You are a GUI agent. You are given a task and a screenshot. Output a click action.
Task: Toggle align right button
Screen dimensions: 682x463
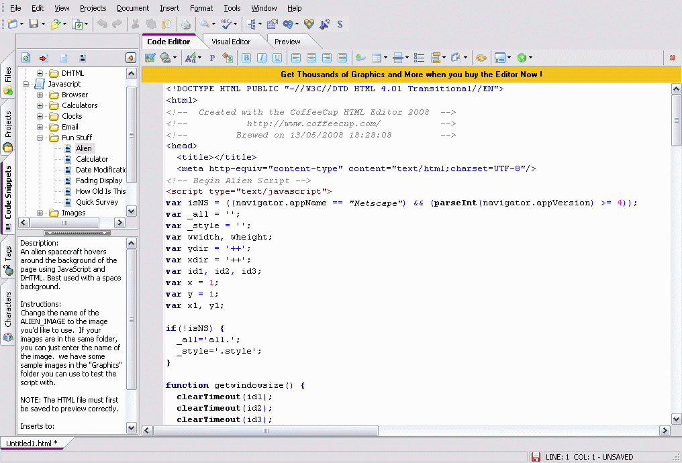pyautogui.click(x=327, y=58)
